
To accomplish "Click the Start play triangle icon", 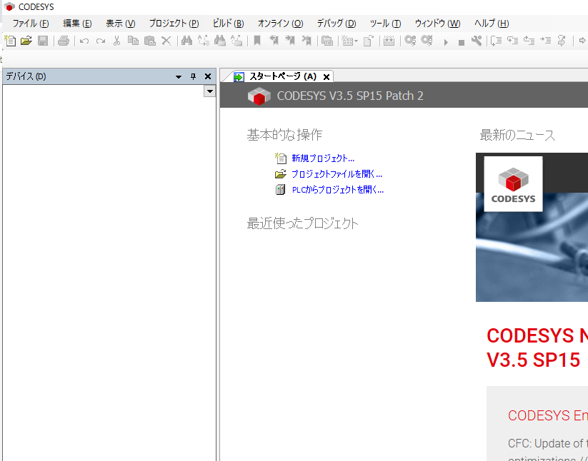I will 446,42.
